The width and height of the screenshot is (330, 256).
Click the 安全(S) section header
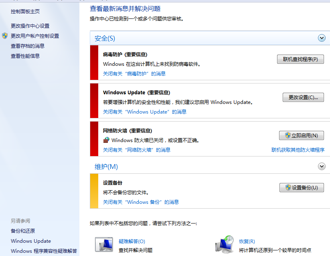click(210, 38)
